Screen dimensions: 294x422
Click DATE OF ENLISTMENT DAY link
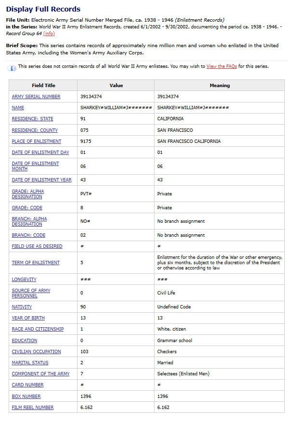(x=40, y=152)
